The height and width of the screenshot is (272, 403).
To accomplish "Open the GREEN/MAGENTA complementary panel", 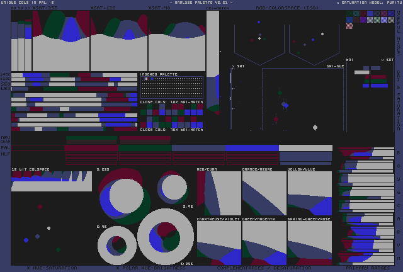I will [x=264, y=243].
